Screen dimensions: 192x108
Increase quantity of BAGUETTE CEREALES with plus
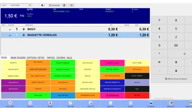[24, 35]
